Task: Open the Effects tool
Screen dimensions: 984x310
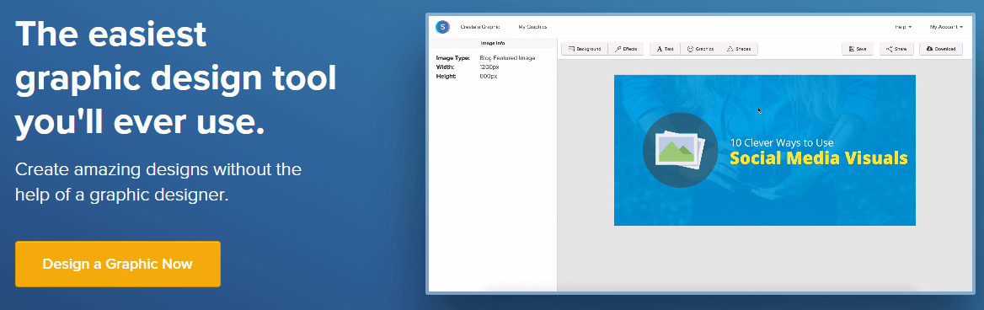Action: (626, 49)
